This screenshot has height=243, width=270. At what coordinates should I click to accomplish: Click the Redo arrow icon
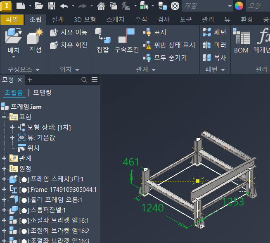click(x=83, y=6)
